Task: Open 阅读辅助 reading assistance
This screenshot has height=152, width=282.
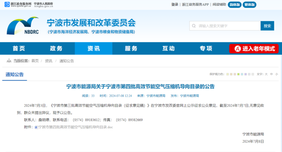Action: click(219, 5)
